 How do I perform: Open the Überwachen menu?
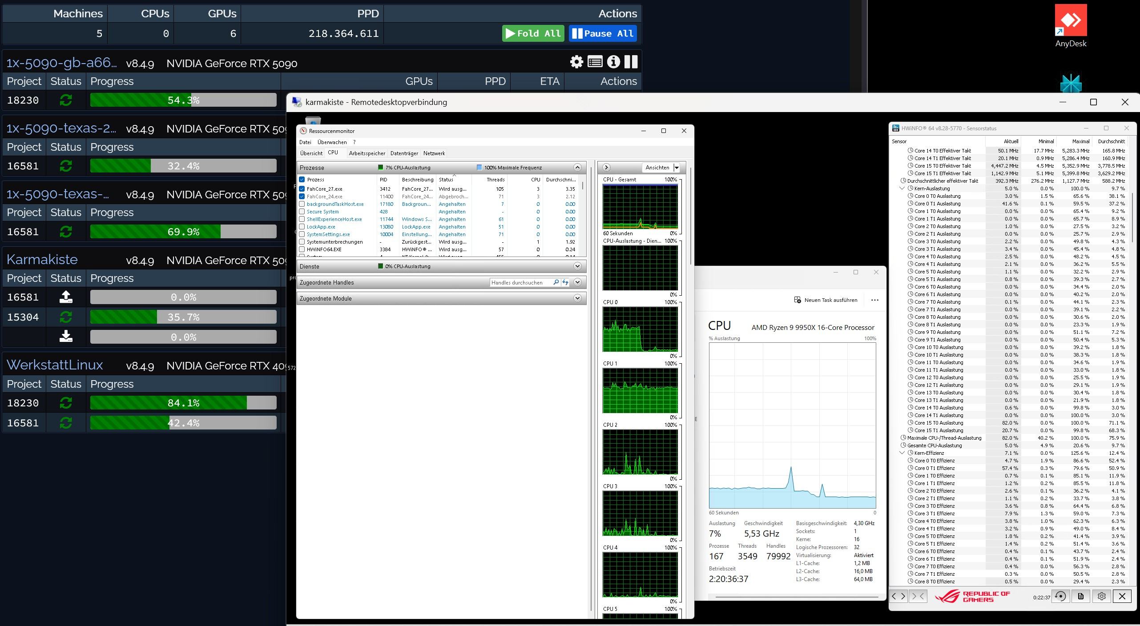click(332, 142)
